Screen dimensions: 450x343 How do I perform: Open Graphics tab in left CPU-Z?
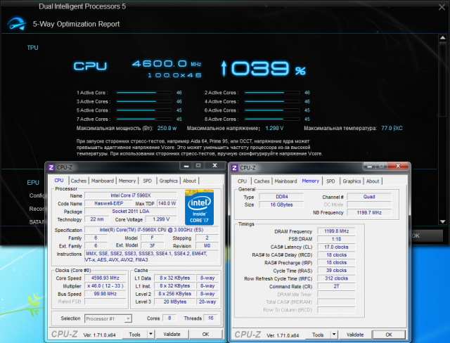[x=169, y=181]
